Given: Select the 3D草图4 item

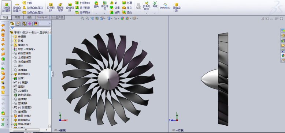Looking at the screenshot, I should click(x=21, y=91).
